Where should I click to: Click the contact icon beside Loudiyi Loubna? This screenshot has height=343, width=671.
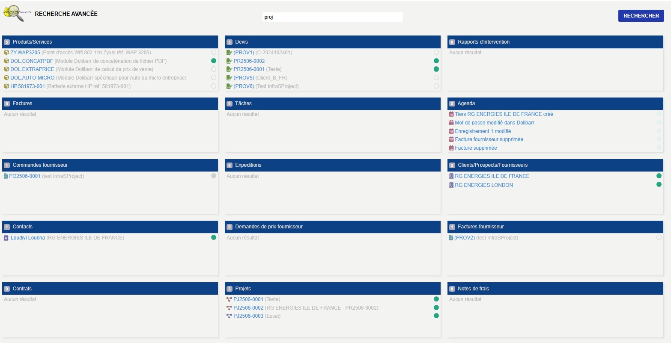[6, 238]
